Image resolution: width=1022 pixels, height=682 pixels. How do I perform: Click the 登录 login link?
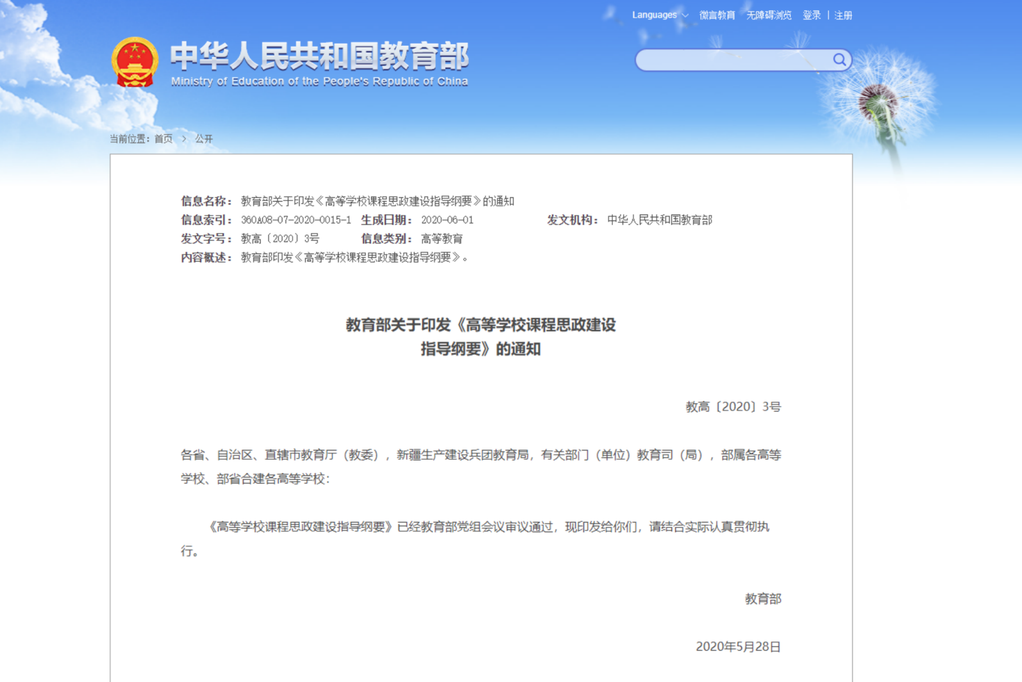coord(812,15)
